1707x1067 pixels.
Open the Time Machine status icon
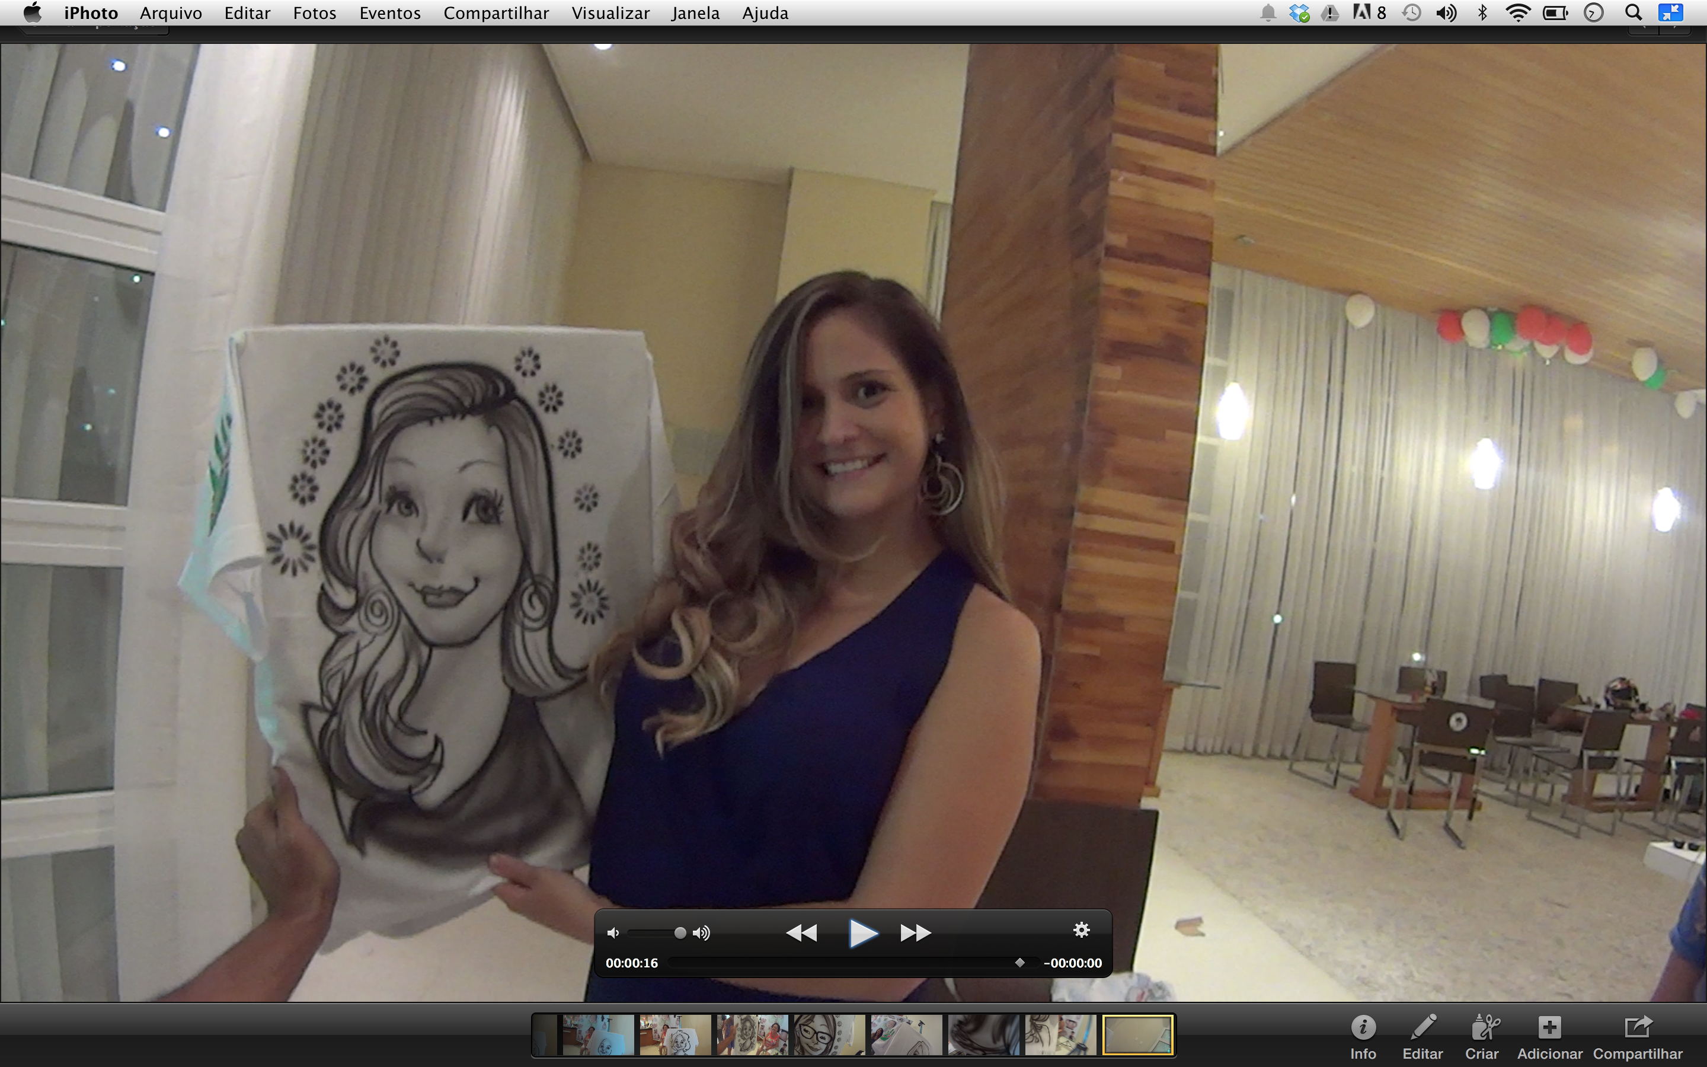pyautogui.click(x=1411, y=12)
